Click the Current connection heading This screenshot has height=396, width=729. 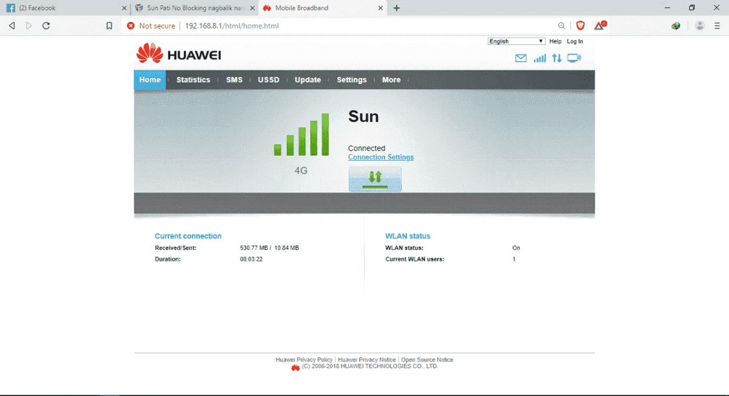pos(188,236)
